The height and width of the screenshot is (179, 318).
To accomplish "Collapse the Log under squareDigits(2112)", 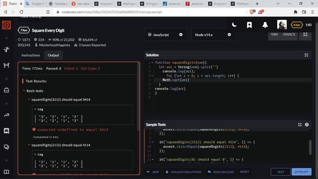I will 35,155.
